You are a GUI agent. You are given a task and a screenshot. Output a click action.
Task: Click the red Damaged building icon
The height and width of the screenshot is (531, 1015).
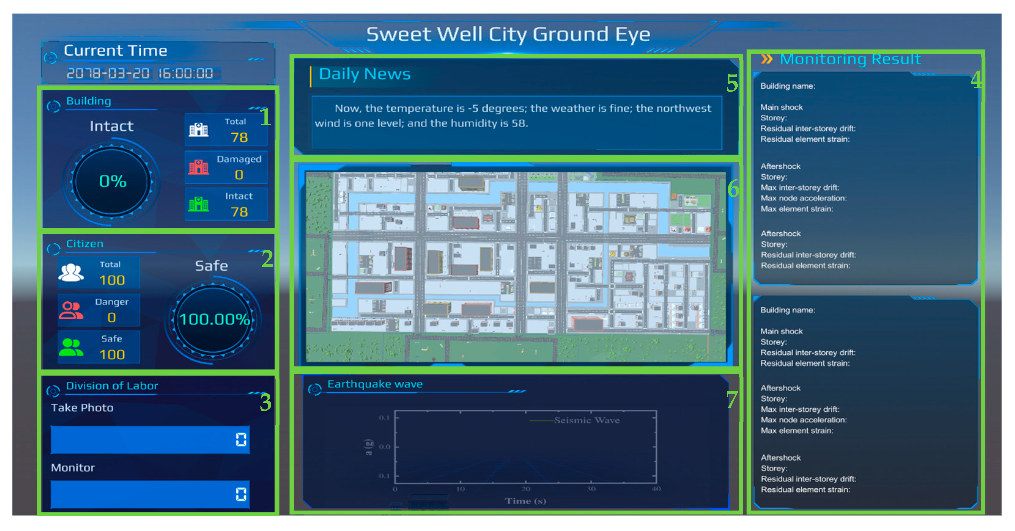[x=198, y=167]
